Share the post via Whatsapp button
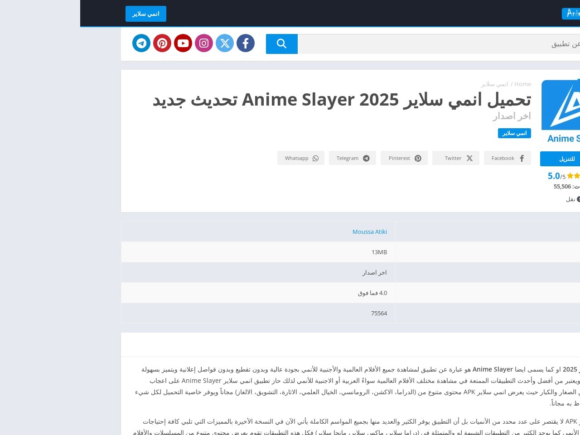 (301, 158)
